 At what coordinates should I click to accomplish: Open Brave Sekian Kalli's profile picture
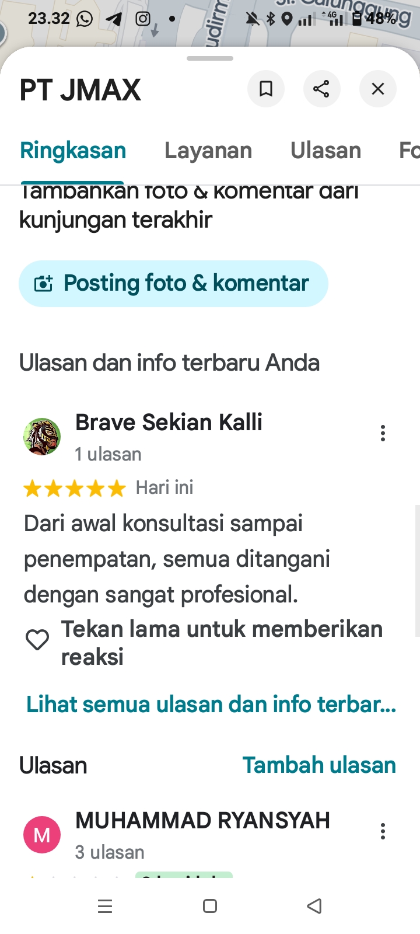(x=42, y=436)
